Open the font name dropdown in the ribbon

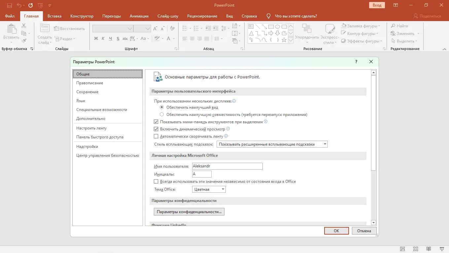pos(130,29)
